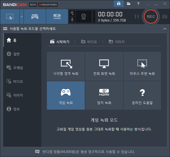
Task: Click the 사용할 녹화 모드를 선택하세요 text
Action: click(x=33, y=29)
